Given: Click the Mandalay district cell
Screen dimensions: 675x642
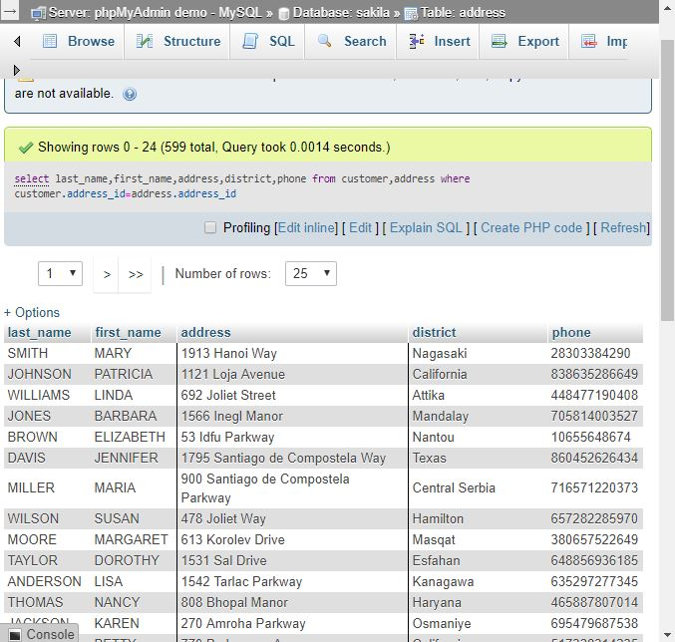Looking at the screenshot, I should 478,416.
